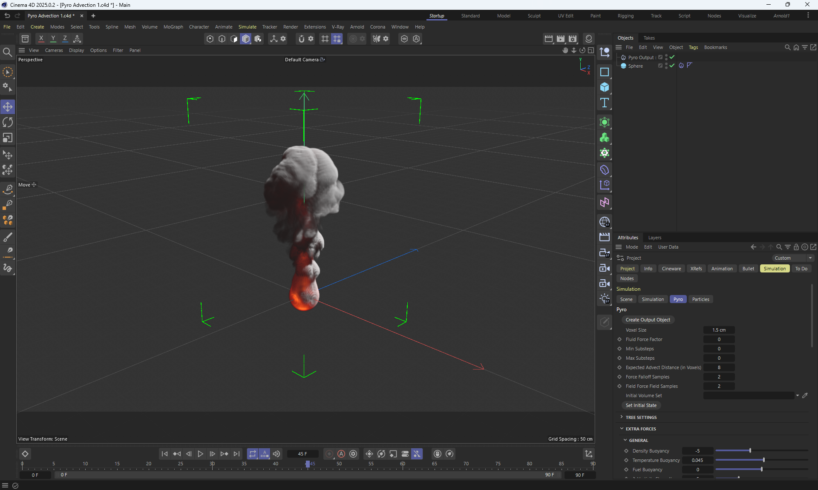Select the Scale tool

coord(8,138)
